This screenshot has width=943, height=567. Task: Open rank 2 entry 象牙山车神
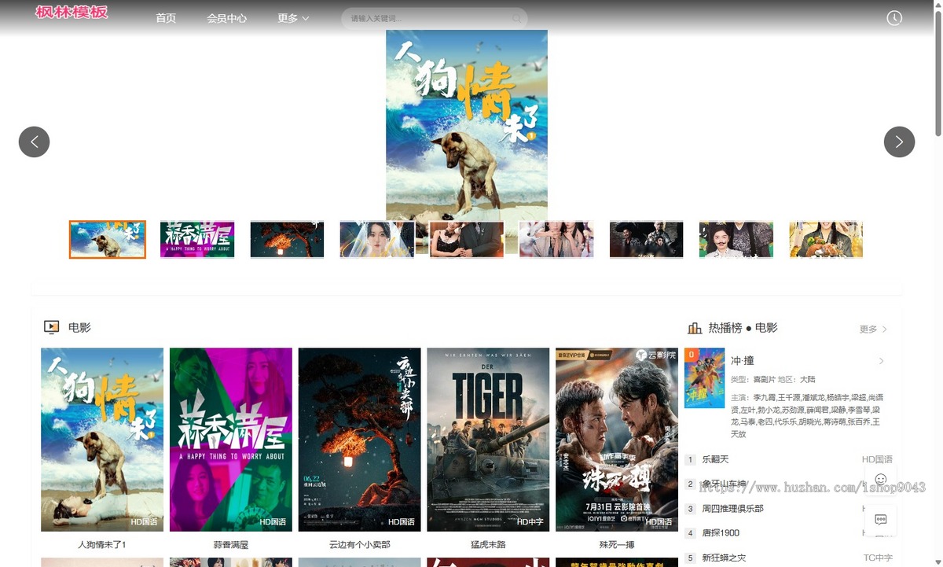(x=724, y=484)
